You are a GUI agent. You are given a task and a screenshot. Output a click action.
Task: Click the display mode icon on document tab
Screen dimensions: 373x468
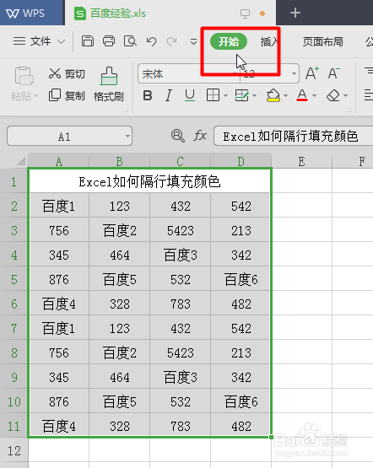coord(245,13)
